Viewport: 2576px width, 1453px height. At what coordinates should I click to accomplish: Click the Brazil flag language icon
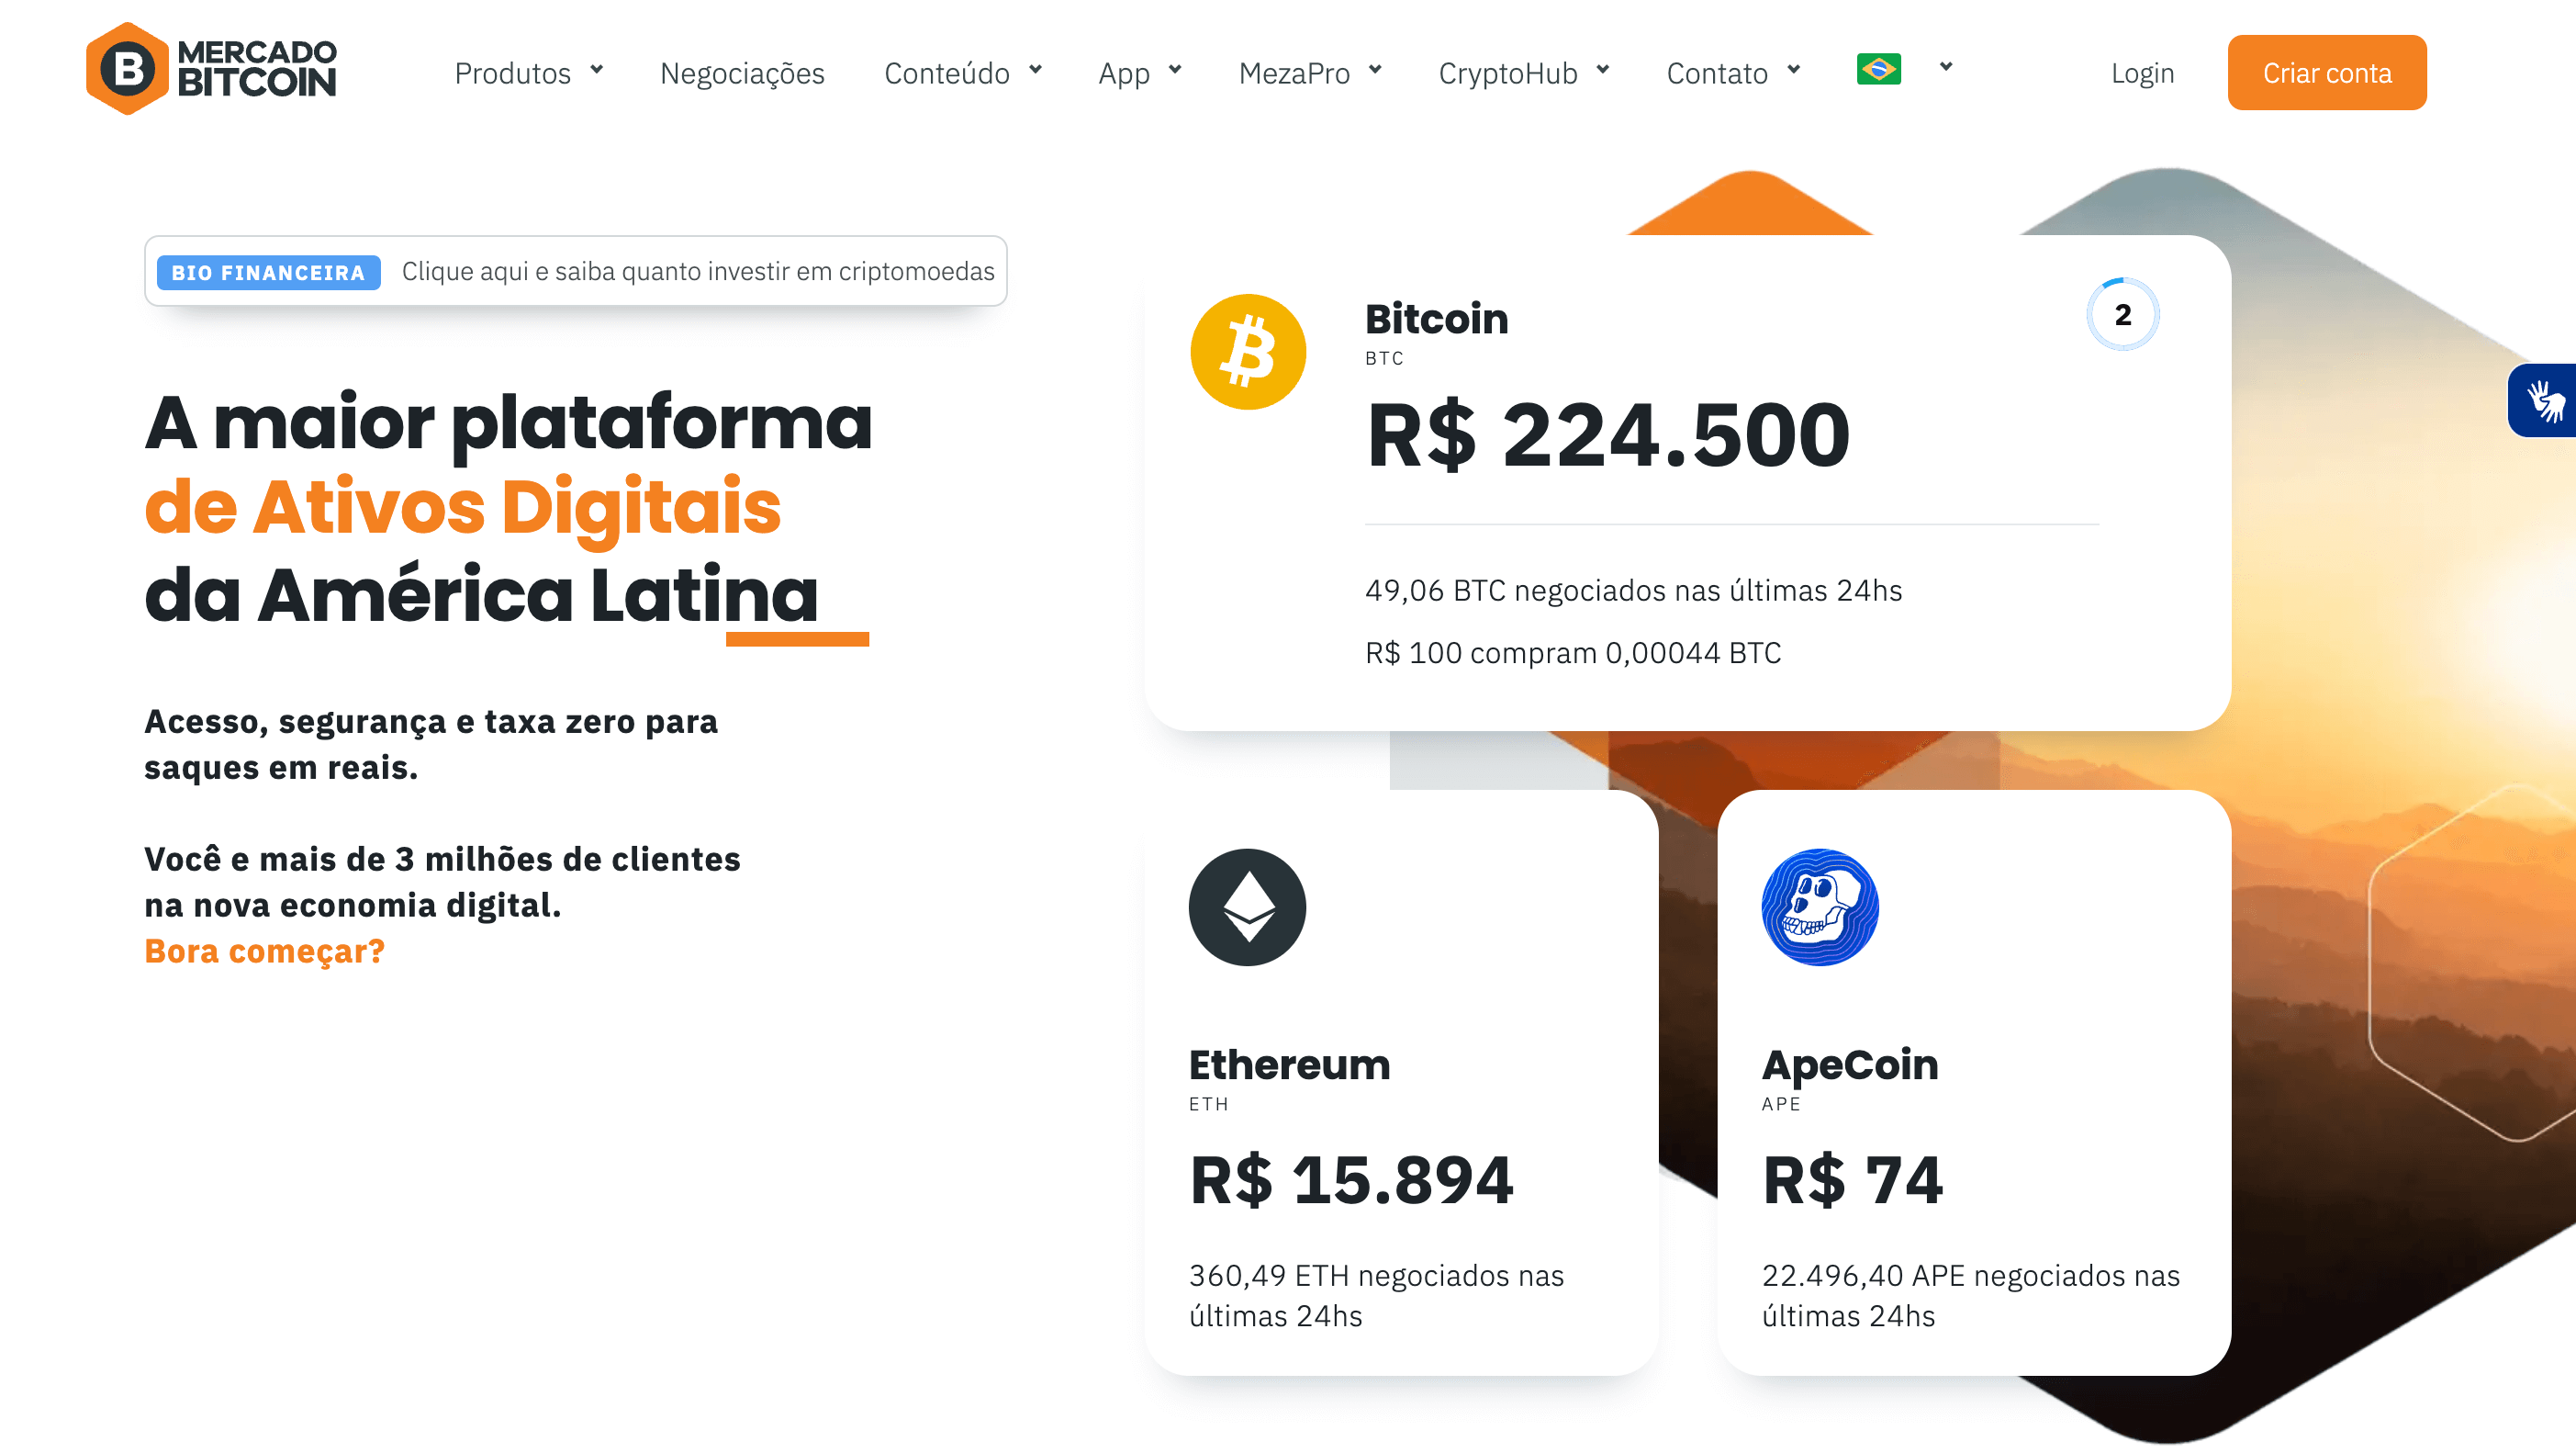[x=1878, y=69]
